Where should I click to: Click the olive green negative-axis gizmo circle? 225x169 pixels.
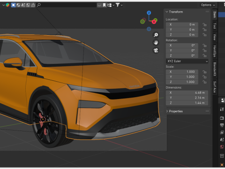(142, 22)
